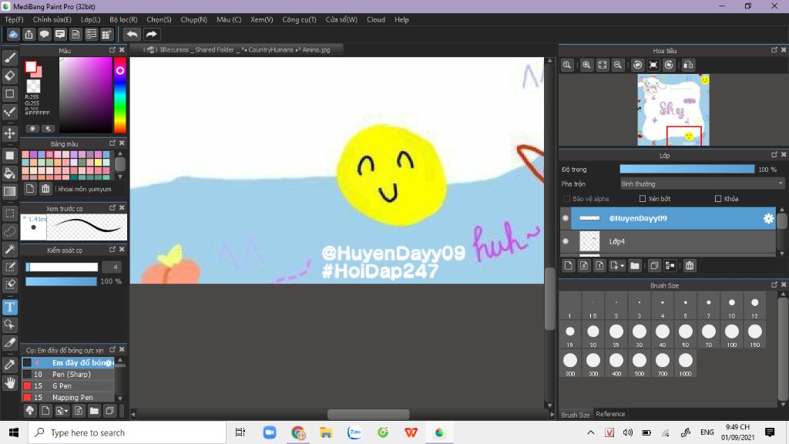
Task: Open the Công cụ(T) menu
Action: click(x=299, y=19)
